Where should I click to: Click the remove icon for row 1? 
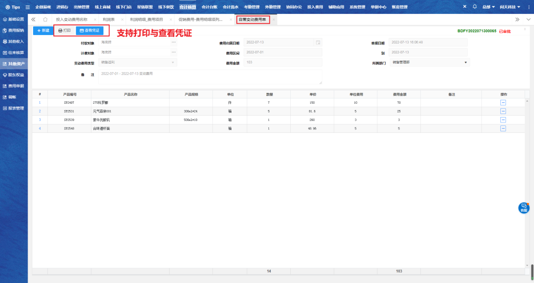tap(503, 103)
